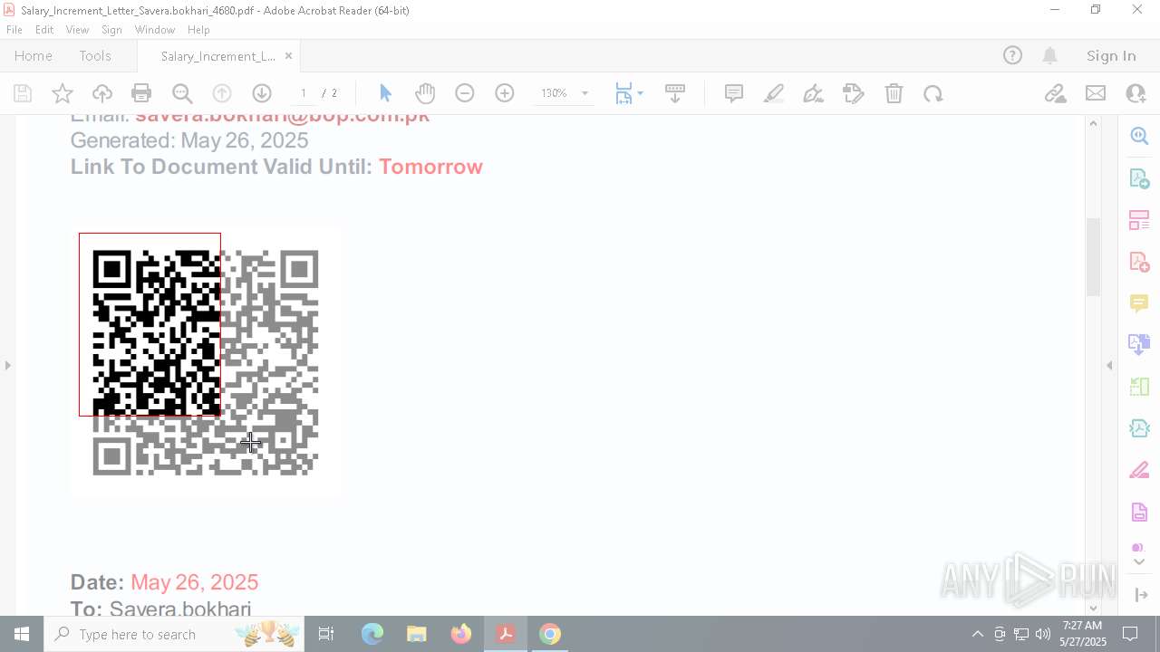This screenshot has height=652, width=1160.
Task: Open File Explorer from the taskbar
Action: point(416,634)
